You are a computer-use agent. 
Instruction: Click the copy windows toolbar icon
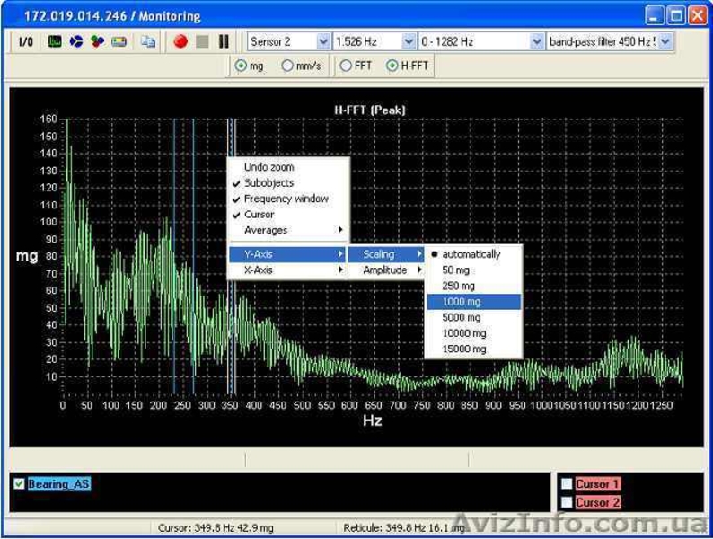(x=148, y=42)
